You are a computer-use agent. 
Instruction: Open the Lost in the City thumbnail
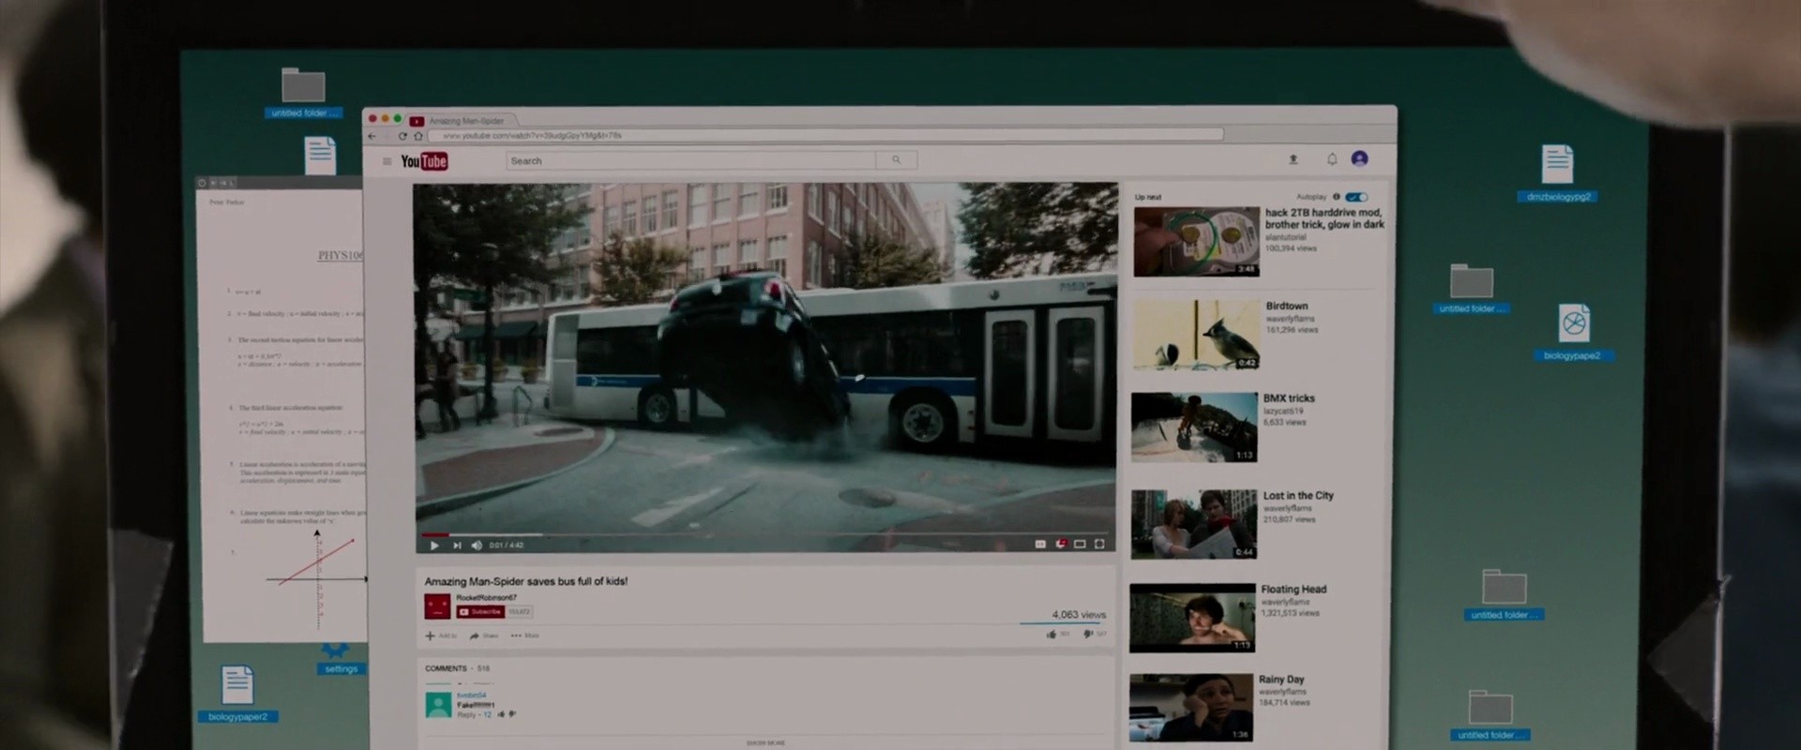pyautogui.click(x=1193, y=524)
